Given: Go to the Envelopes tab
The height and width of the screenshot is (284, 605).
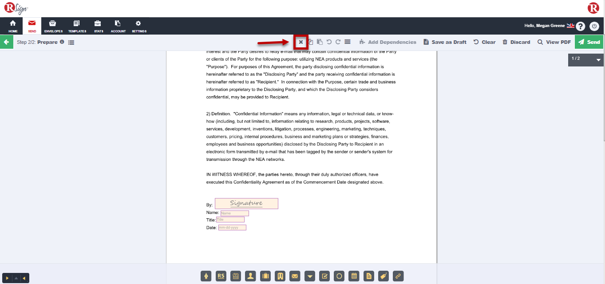Looking at the screenshot, I should pyautogui.click(x=53, y=26).
